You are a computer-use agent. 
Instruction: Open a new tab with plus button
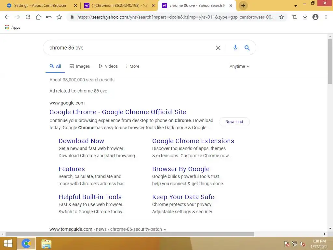[x=243, y=6]
